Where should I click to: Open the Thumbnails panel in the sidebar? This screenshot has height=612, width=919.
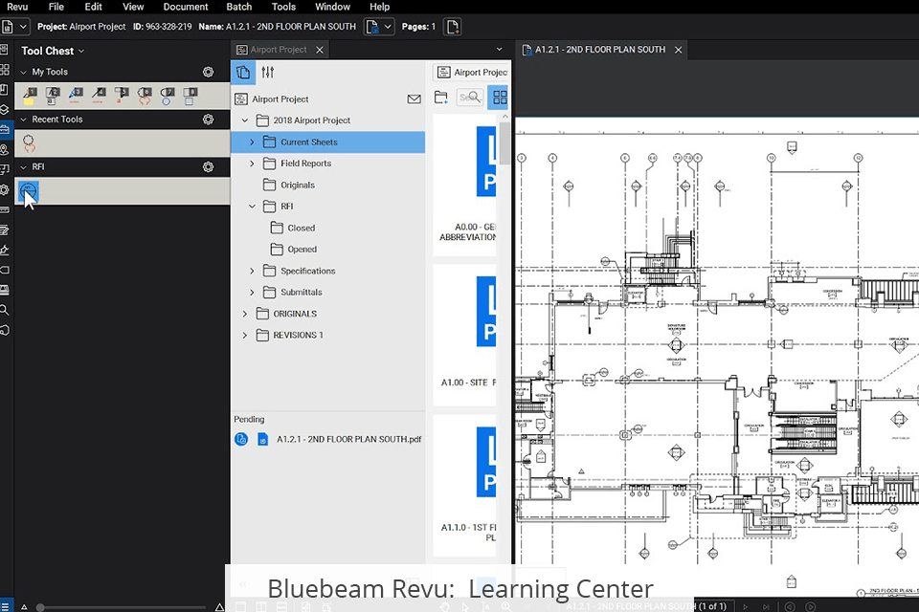coord(4,70)
